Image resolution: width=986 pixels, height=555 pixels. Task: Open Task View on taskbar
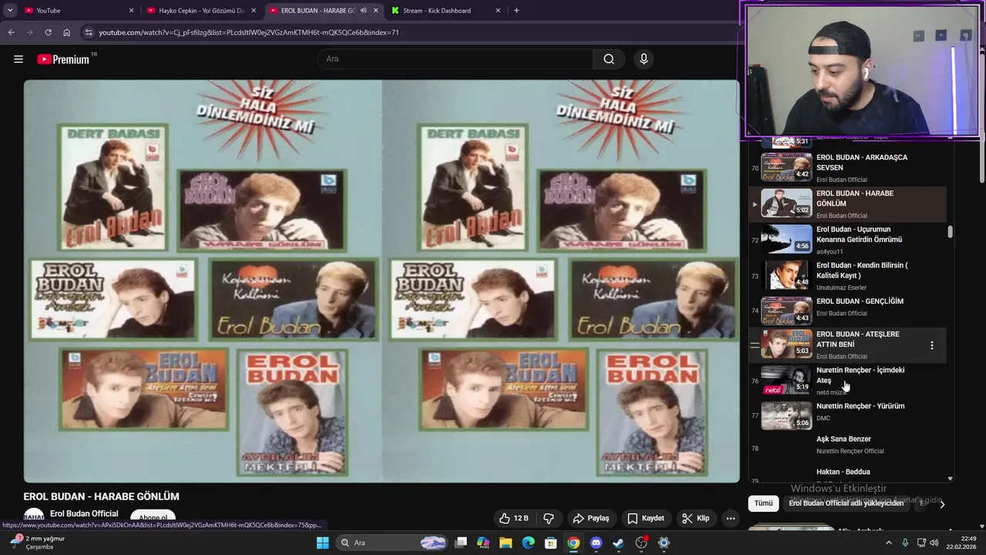pyautogui.click(x=461, y=543)
